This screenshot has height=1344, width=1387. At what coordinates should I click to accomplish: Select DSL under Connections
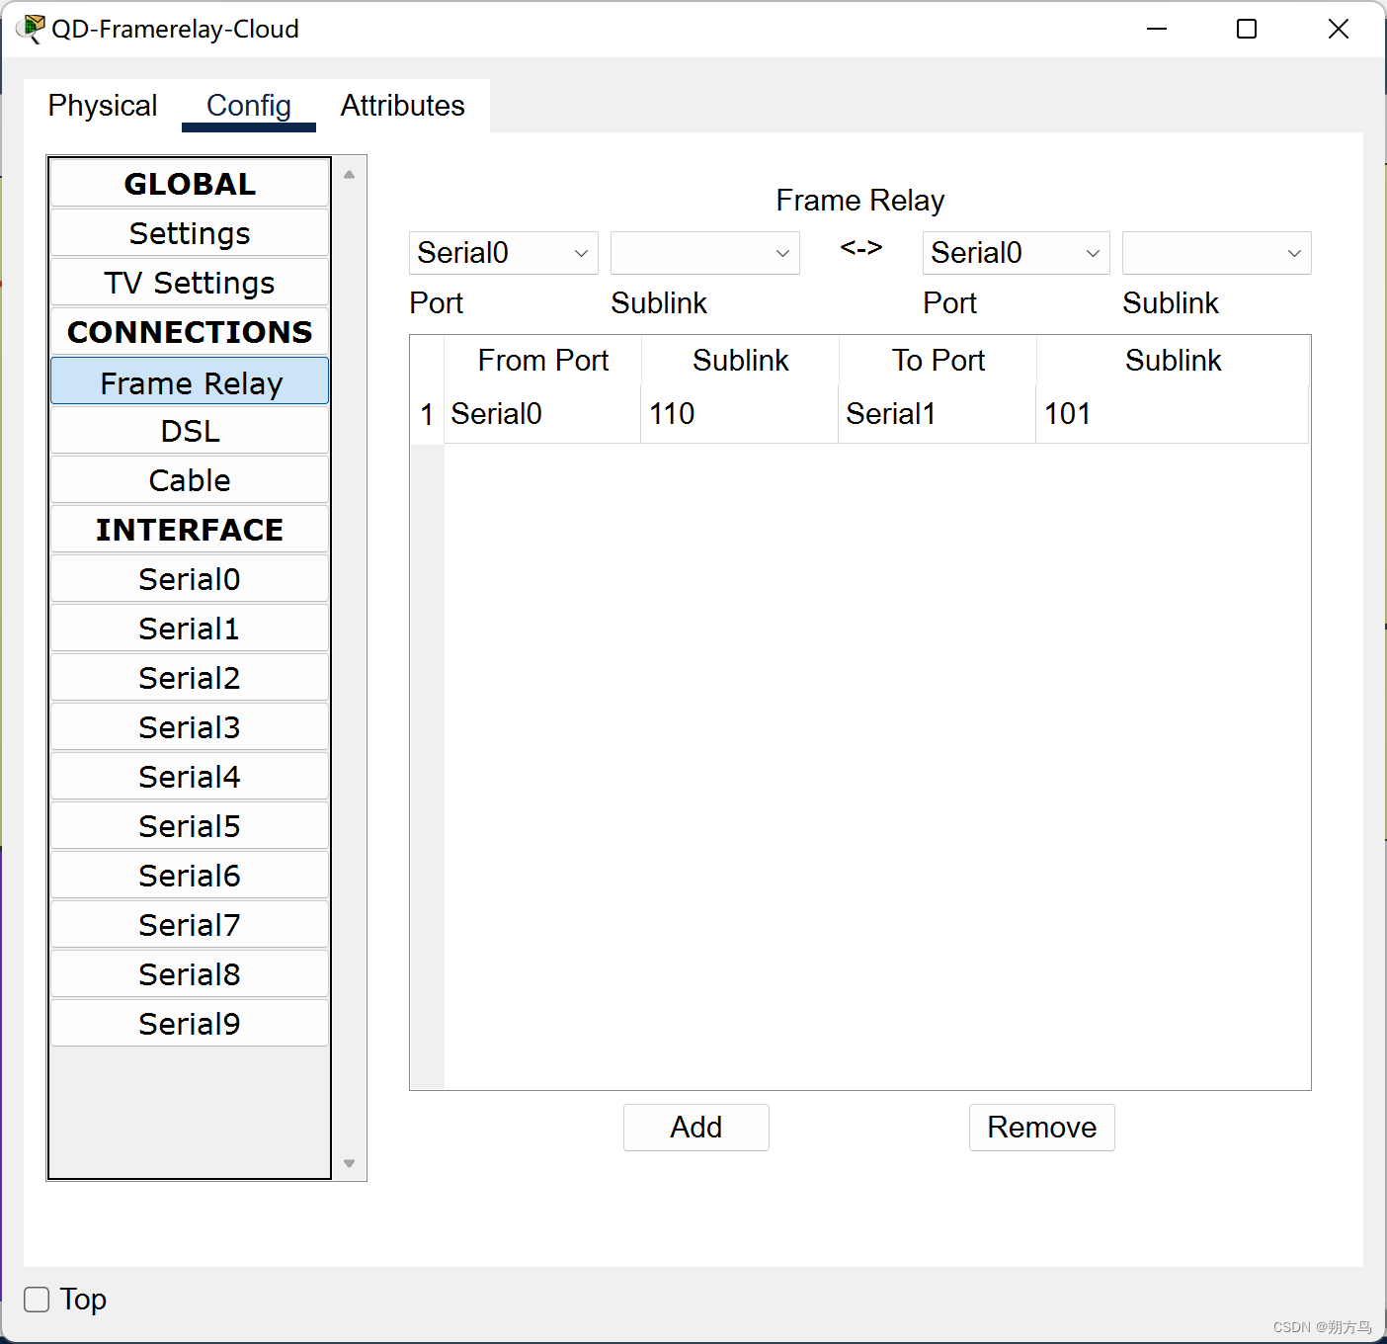[x=190, y=431]
